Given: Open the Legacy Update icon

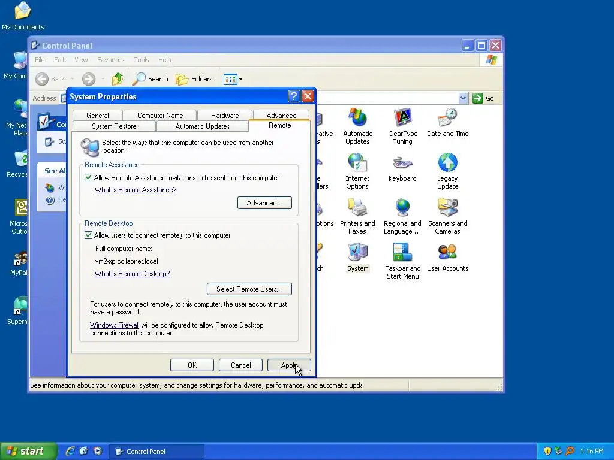Looking at the screenshot, I should [447, 171].
